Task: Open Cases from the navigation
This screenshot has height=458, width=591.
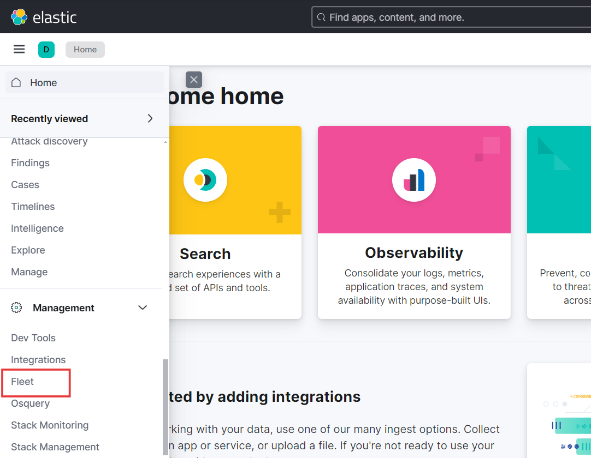Action: pos(25,185)
